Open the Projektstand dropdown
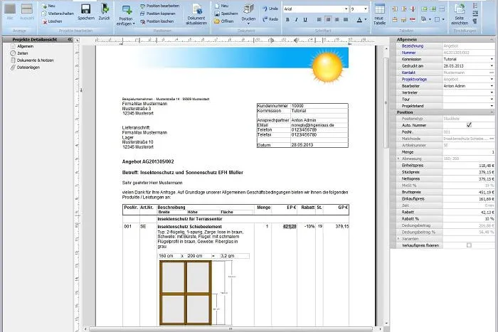Image resolution: width=498 pixels, height=332 pixels. (492, 106)
